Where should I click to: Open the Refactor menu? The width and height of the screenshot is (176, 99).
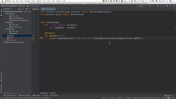pyautogui.click(x=39, y=1)
